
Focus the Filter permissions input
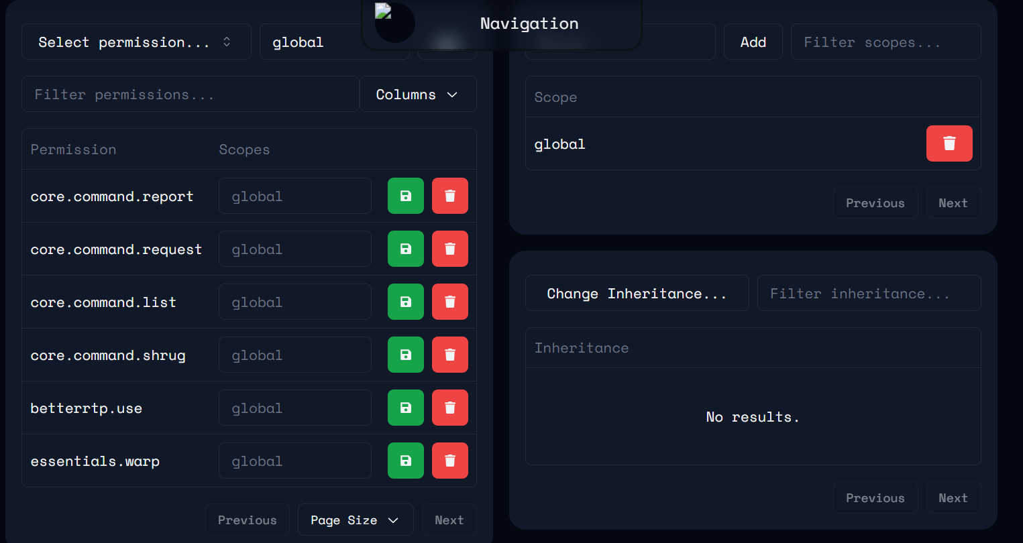190,95
